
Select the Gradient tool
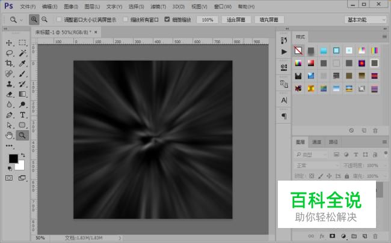pos(22,94)
